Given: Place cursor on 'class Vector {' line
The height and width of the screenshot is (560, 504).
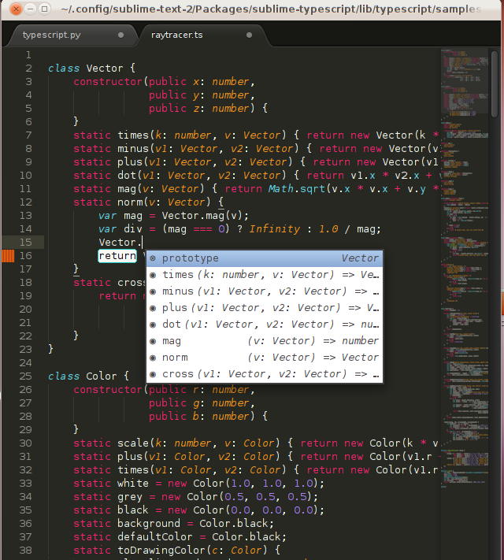Looking at the screenshot, I should tap(92, 69).
